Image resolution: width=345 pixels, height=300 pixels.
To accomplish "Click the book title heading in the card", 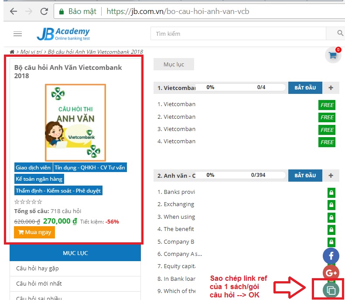I will click(68, 71).
